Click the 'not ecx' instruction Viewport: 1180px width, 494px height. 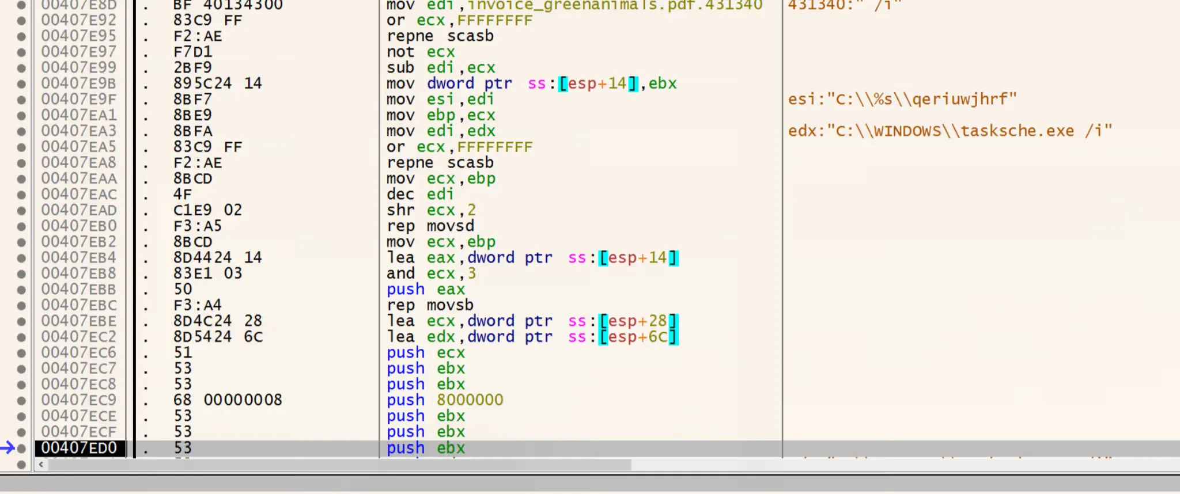(x=421, y=52)
